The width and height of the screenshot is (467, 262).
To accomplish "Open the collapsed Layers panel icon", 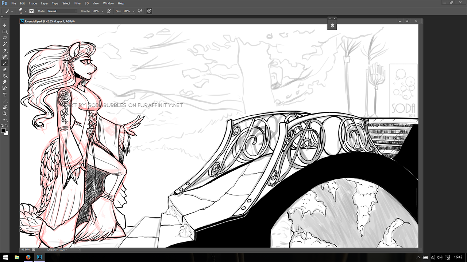I will click(x=332, y=25).
